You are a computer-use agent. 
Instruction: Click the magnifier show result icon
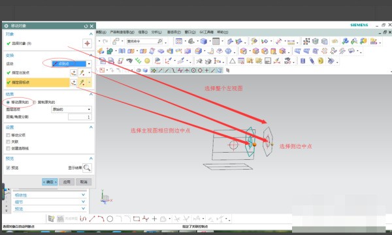[88, 168]
